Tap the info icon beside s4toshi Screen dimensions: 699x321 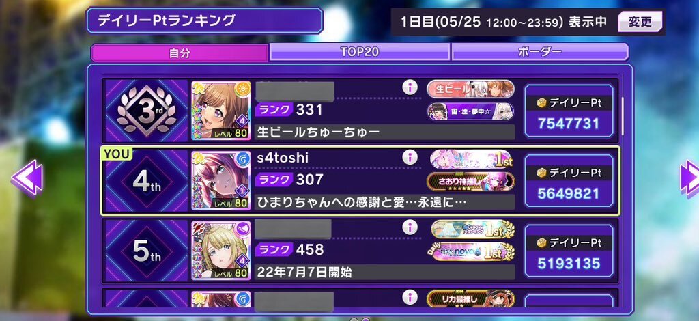pos(410,157)
